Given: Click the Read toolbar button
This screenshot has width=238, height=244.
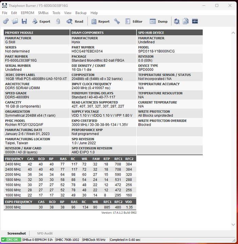Looking at the screenshot, I should coord(75,21).
